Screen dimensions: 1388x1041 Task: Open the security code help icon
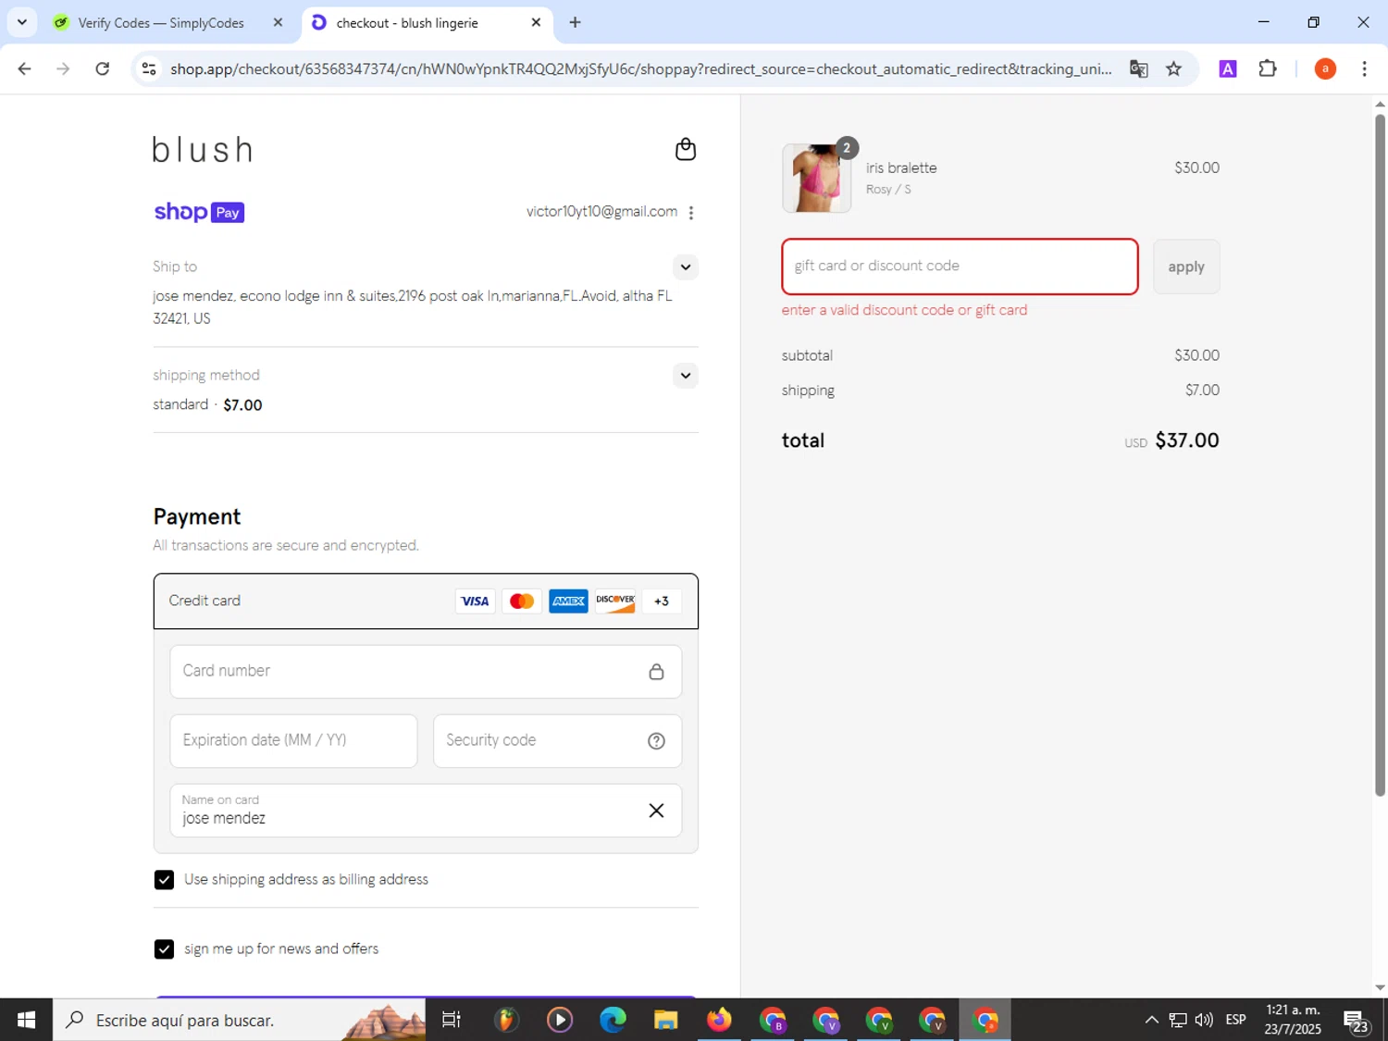pos(656,741)
